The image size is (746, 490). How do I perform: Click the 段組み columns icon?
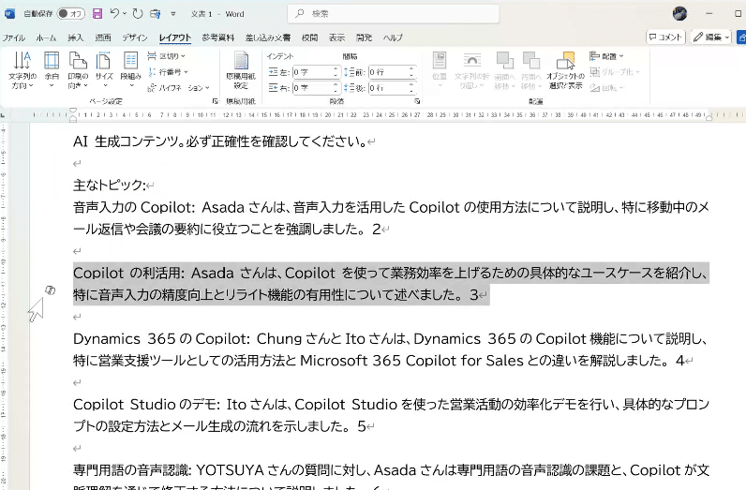tap(130, 70)
